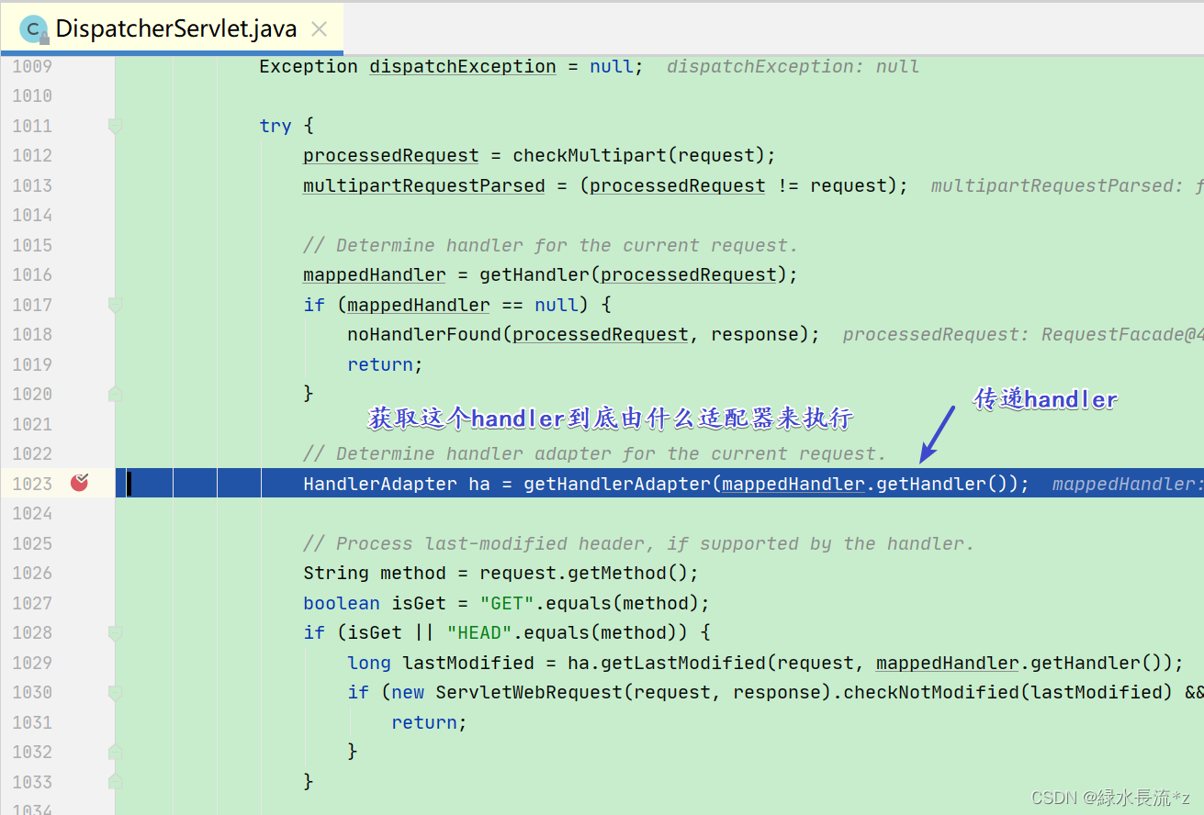Viewport: 1204px width, 815px height.
Task: Remove the breakpoint on line 1023
Action: (80, 482)
